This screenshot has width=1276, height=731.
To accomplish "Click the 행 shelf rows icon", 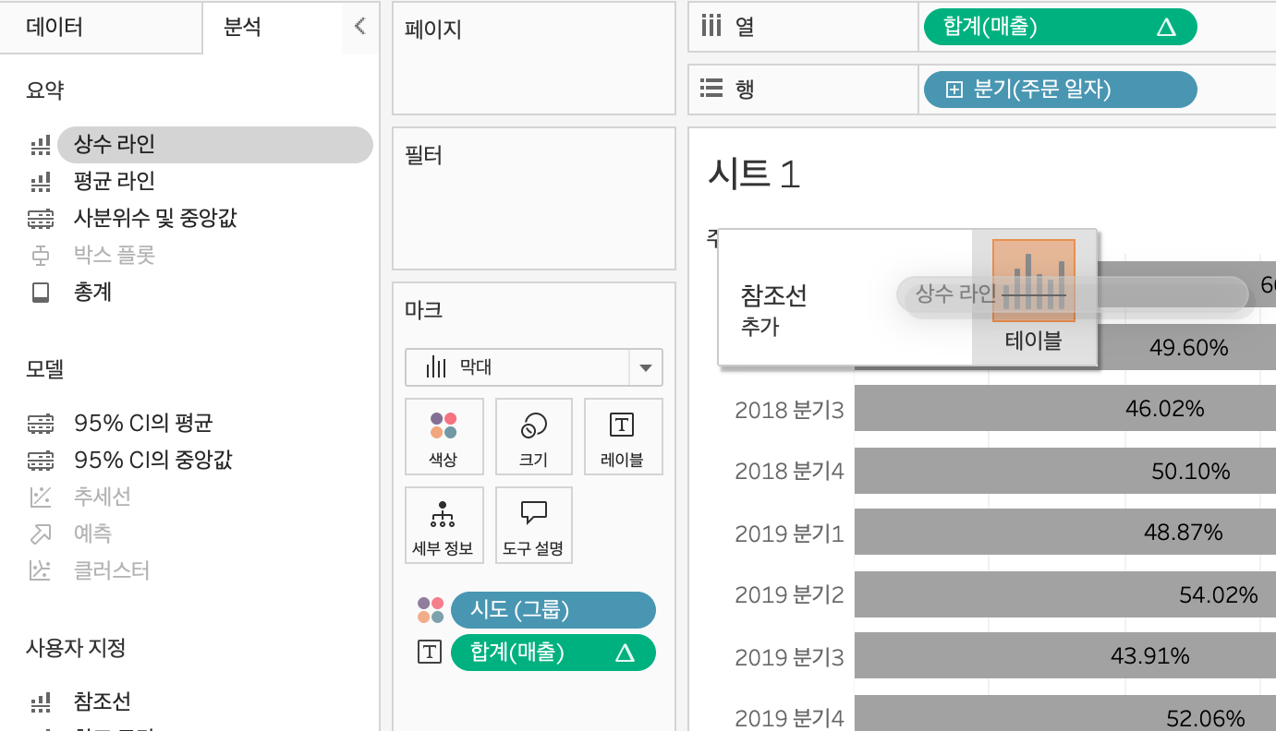I will pos(711,89).
